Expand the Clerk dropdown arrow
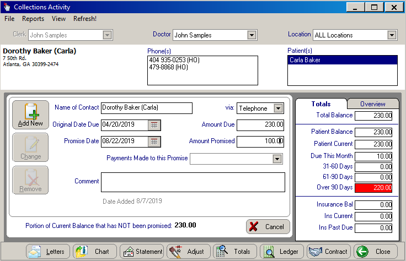Viewport: 406px width, 261px height. (107, 35)
